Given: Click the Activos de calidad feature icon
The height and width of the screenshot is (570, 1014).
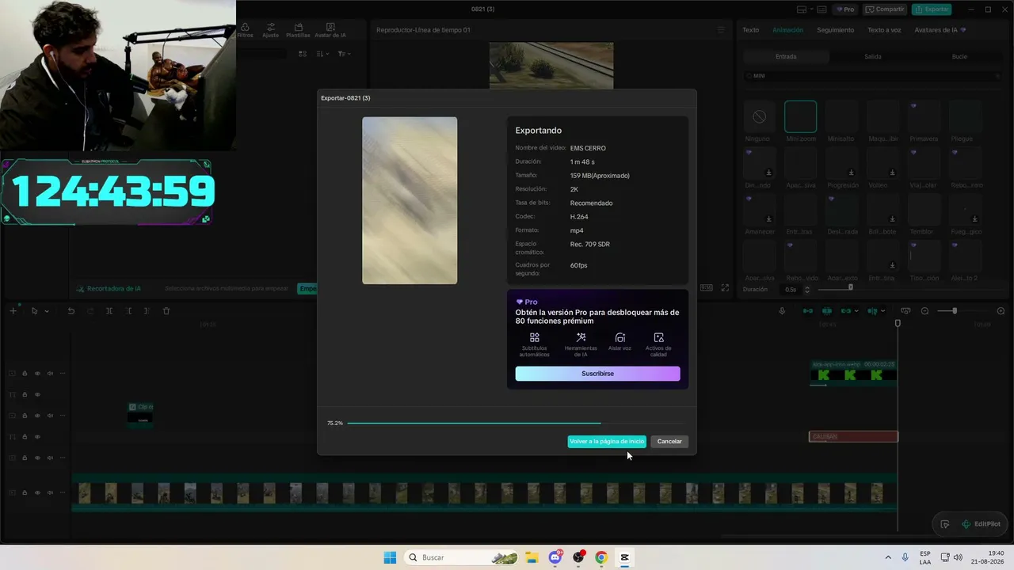Looking at the screenshot, I should tap(659, 337).
